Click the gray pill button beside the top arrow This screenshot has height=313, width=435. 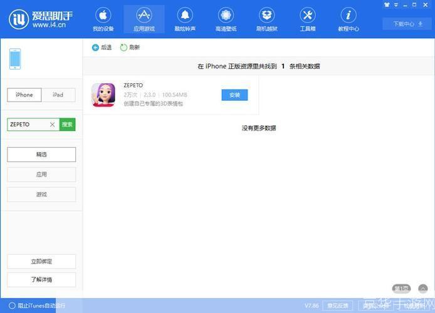coord(401,289)
